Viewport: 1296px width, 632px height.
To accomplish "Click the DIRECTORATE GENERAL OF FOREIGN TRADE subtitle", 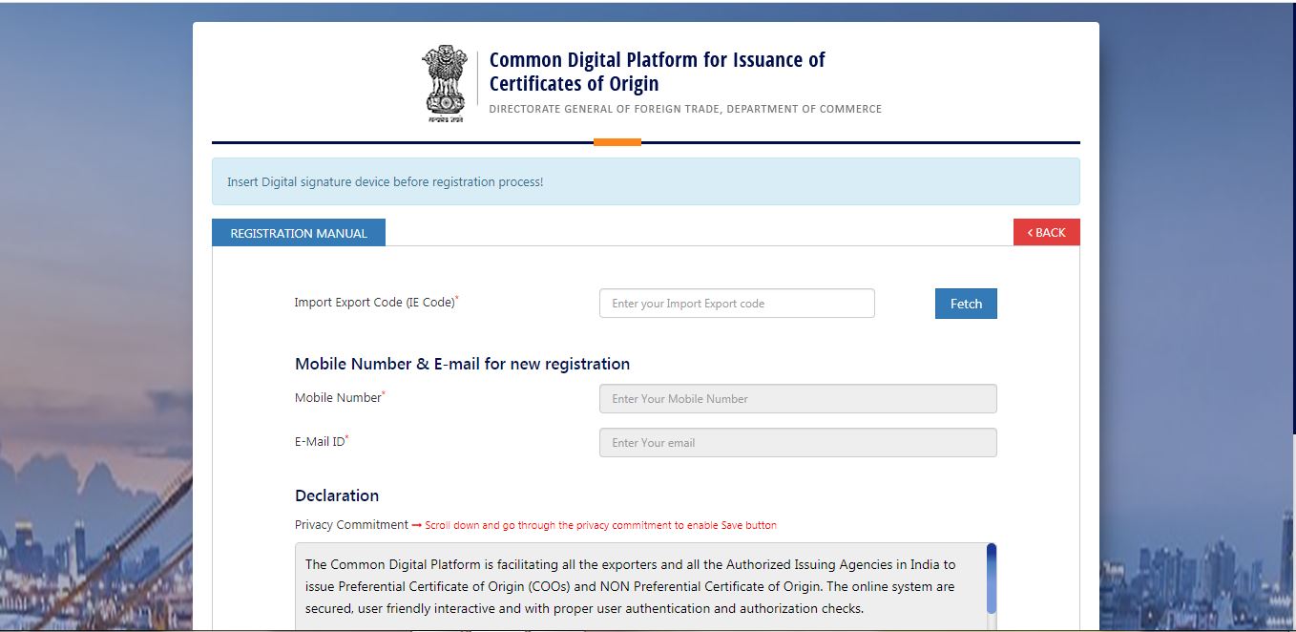I will tap(685, 108).
